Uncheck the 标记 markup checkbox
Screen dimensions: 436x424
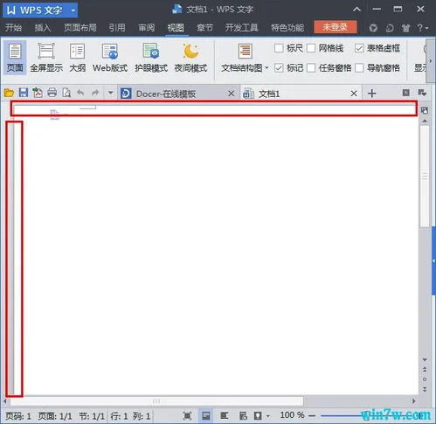pos(279,68)
